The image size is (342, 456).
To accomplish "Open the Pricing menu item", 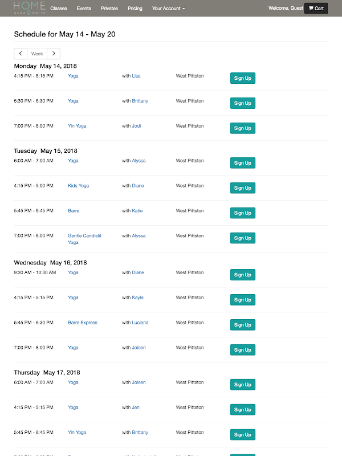I will click(x=135, y=9).
